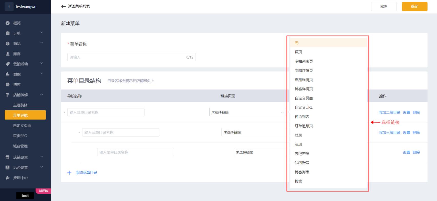Select 首页 from the link dropdown list
437x201 pixels.
[x=298, y=52]
